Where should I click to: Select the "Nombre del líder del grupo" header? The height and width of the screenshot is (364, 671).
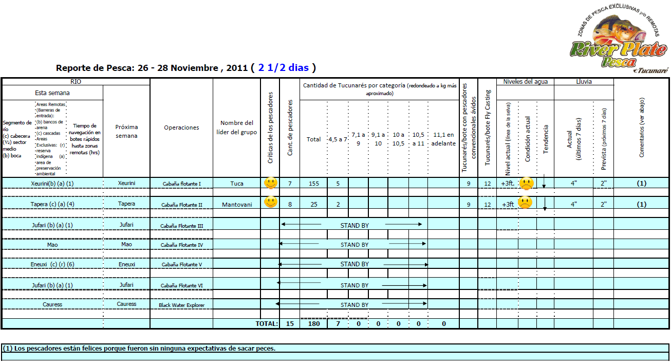click(237, 128)
